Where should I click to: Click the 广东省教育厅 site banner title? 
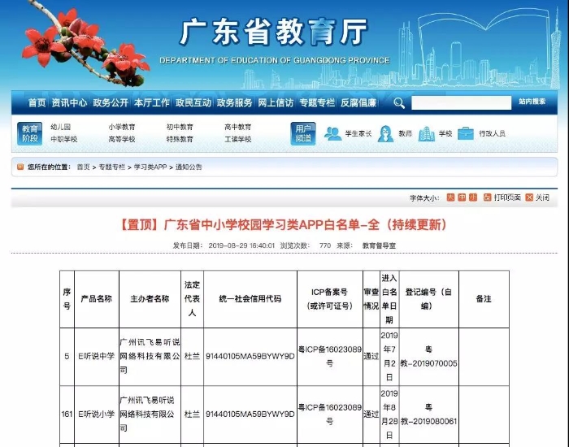tap(274, 32)
